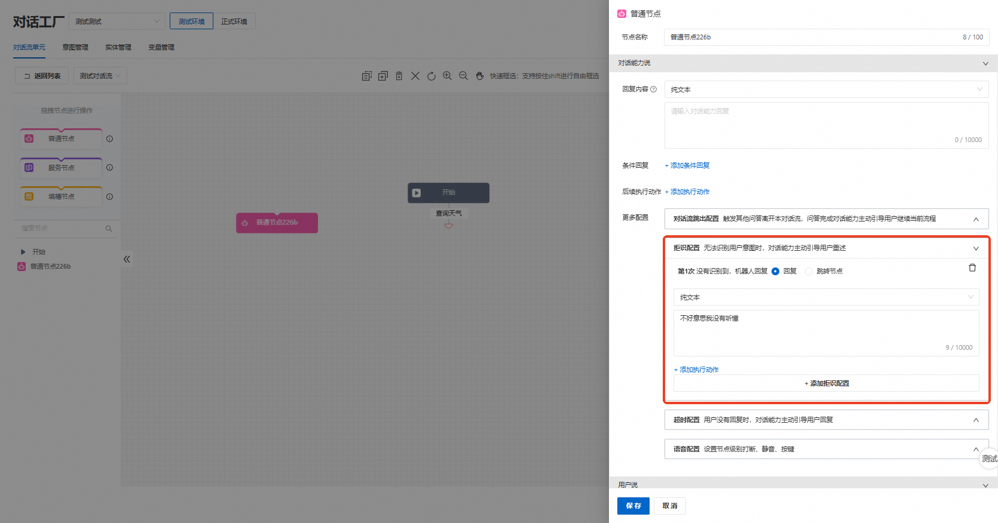Viewport: 998px width, 523px height.
Task: Click the copy-selection icon in canvas toolbar
Action: point(367,76)
